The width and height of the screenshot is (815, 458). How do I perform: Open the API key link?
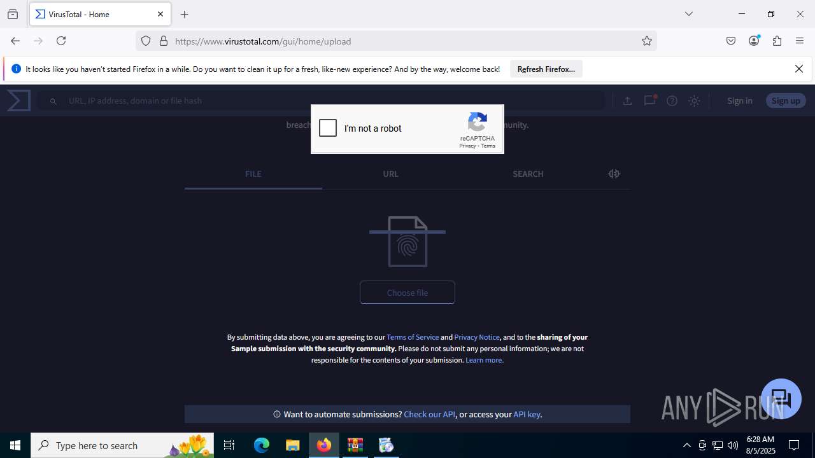[527, 414]
